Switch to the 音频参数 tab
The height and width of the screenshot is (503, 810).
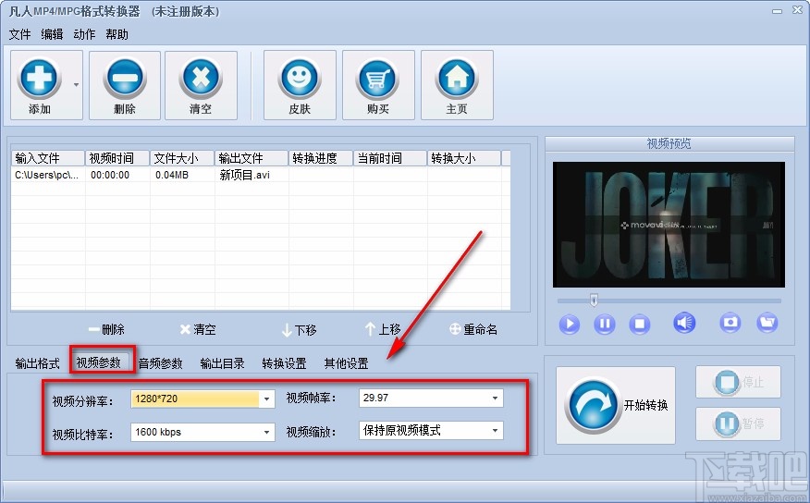pos(160,363)
